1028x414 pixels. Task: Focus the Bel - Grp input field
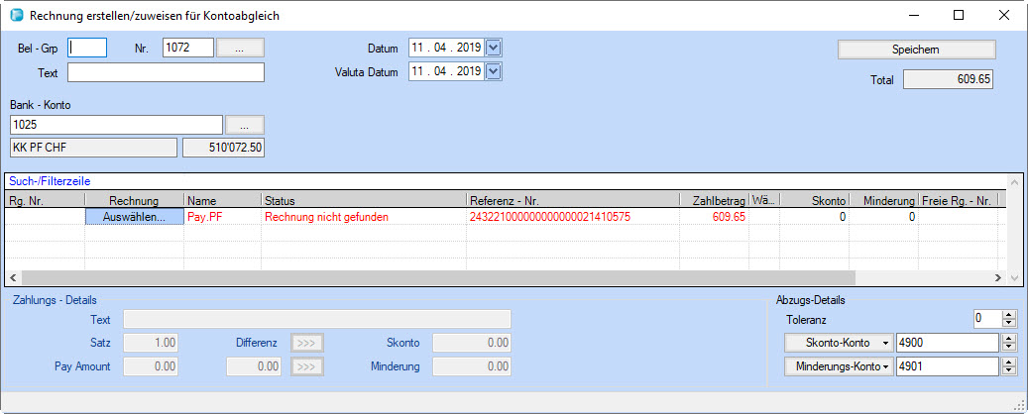[x=86, y=48]
